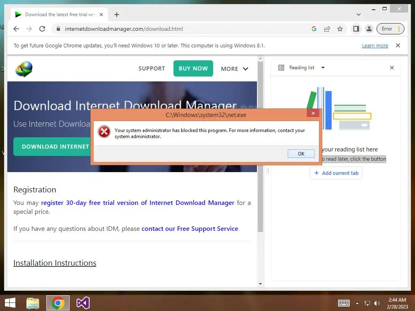The height and width of the screenshot is (311, 415).
Task: Click the forward navigation arrow
Action: pyautogui.click(x=29, y=29)
